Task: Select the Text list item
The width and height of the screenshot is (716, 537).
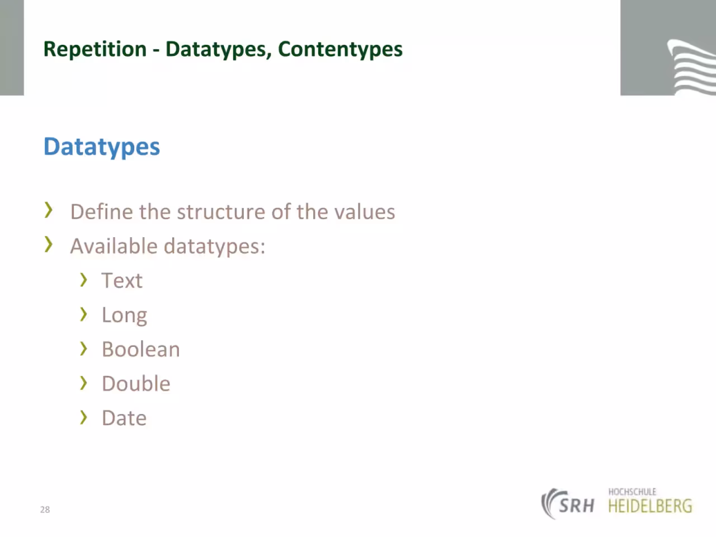Action: [x=122, y=280]
